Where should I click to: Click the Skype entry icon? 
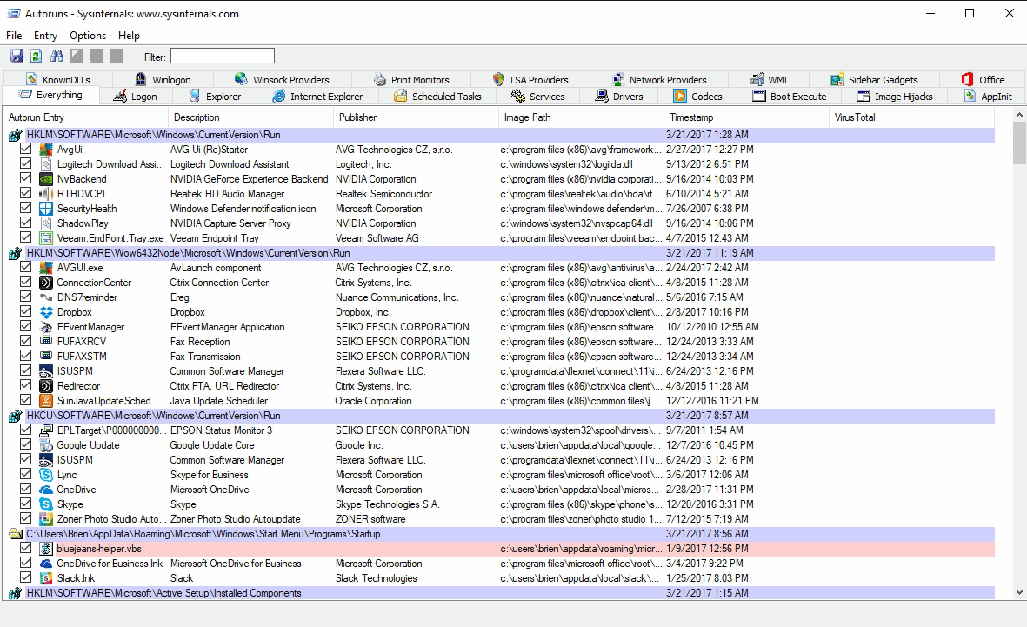[47, 504]
